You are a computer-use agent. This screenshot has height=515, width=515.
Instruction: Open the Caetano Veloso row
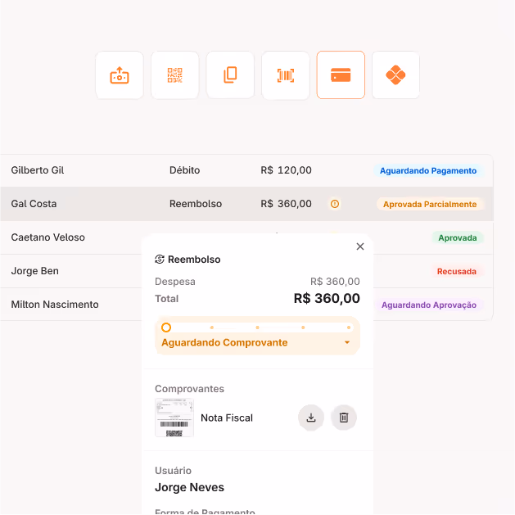[x=48, y=237]
